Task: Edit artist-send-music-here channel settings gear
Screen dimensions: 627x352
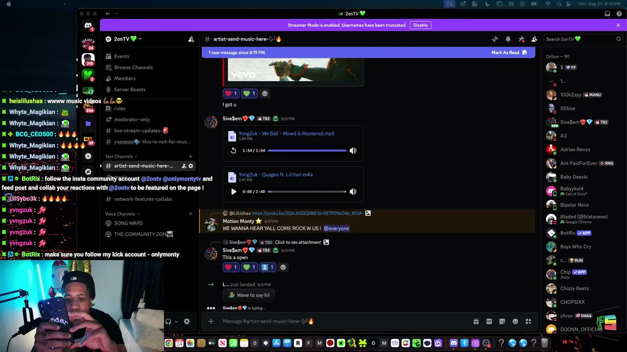Action: pyautogui.click(x=191, y=166)
